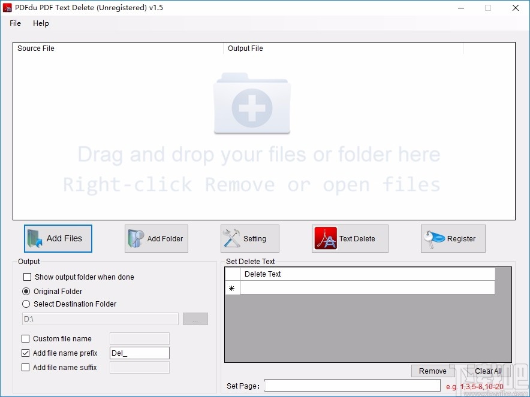530x397 pixels.
Task: Click the Set Page input field
Action: pos(353,386)
